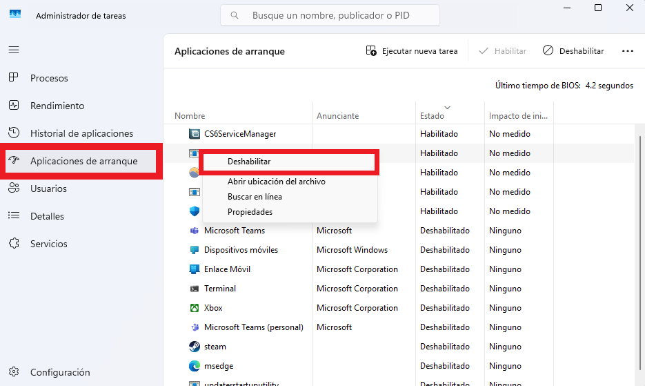Viewport: 645px width, 386px height.
Task: Click Deshabilitar in the top toolbar
Action: coord(573,50)
